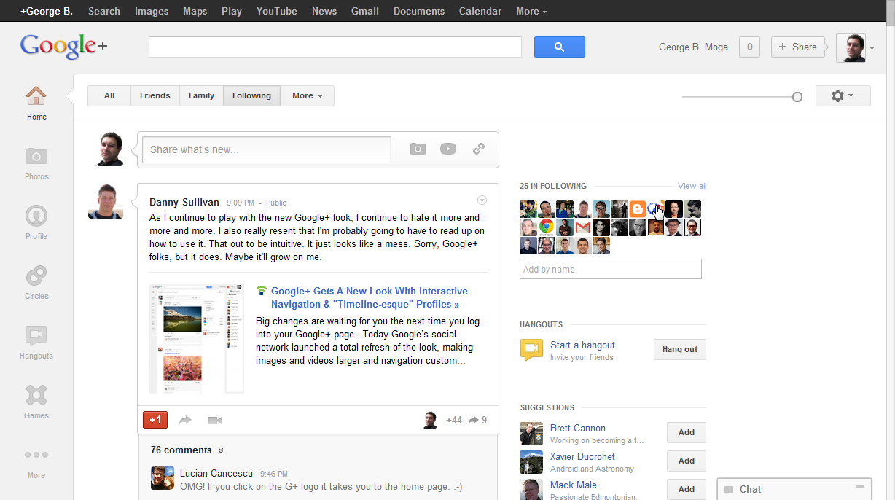The width and height of the screenshot is (895, 500).
Task: Add Xavier Ducrohet to circles
Action: pyautogui.click(x=687, y=461)
